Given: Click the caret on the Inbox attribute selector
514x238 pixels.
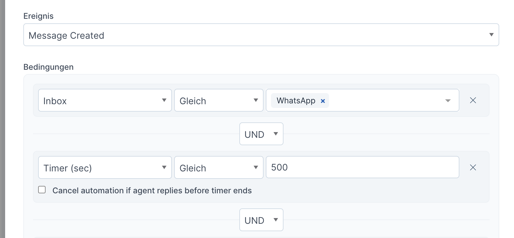Looking at the screenshot, I should click(165, 100).
